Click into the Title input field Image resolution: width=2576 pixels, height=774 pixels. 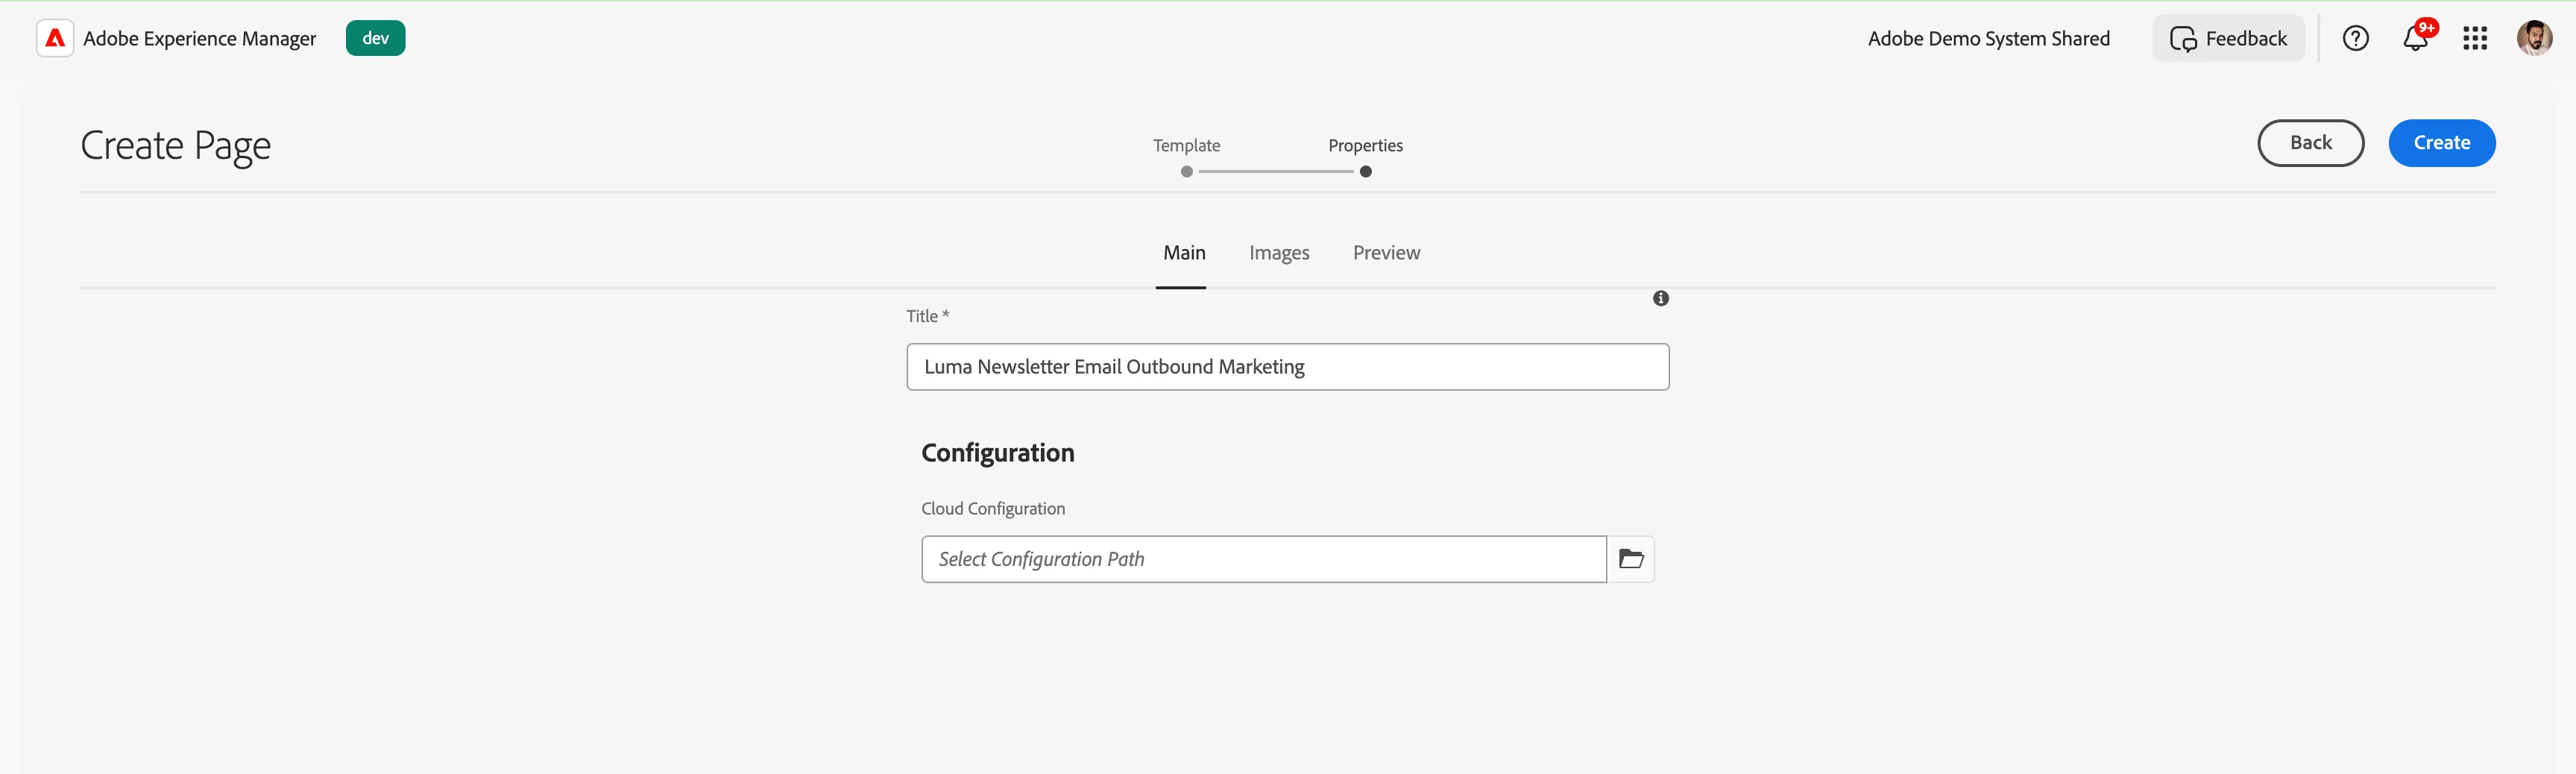(1288, 367)
